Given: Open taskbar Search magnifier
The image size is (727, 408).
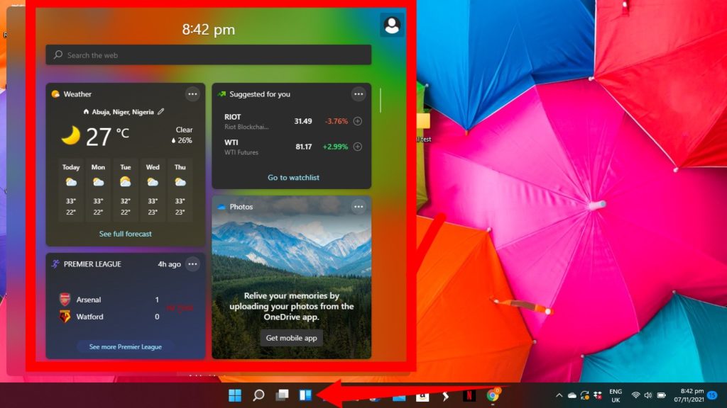Looking at the screenshot, I should (x=258, y=395).
